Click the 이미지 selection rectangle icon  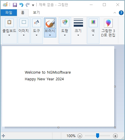click(x=24, y=23)
